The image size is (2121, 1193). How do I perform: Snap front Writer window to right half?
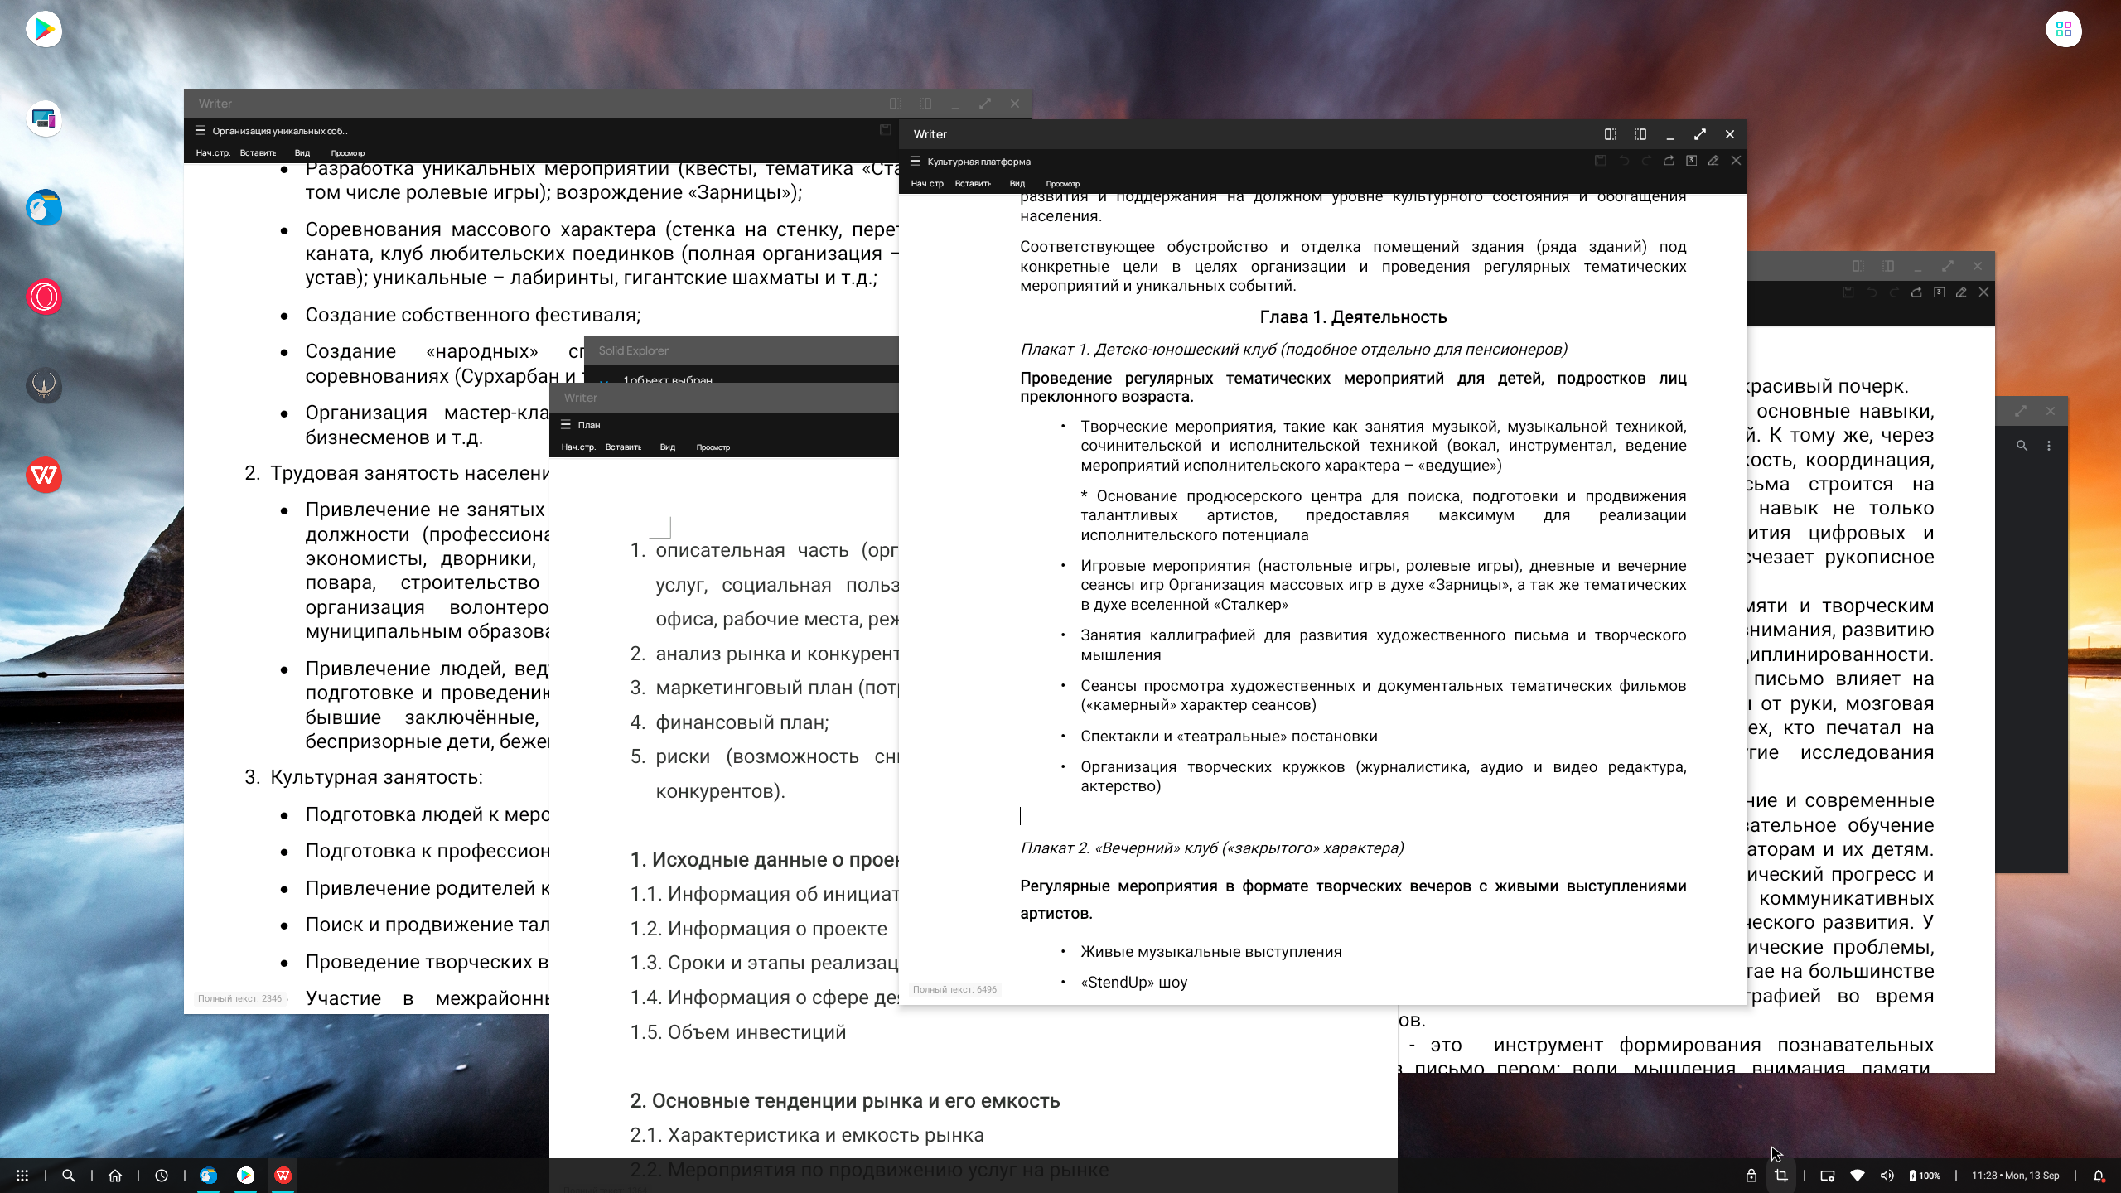[1640, 134]
